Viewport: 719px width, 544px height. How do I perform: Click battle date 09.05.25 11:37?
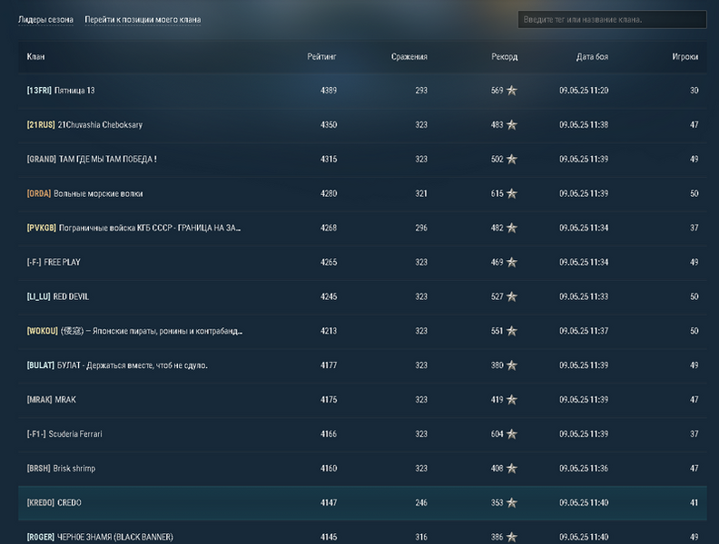pos(584,331)
